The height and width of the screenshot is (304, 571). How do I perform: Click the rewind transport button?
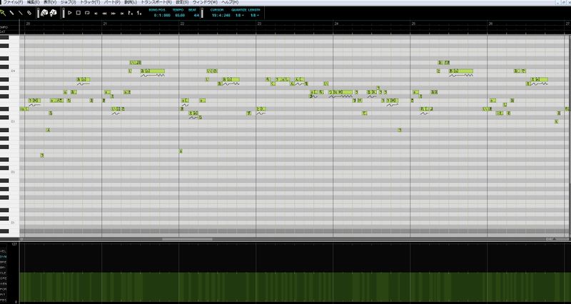coord(105,14)
